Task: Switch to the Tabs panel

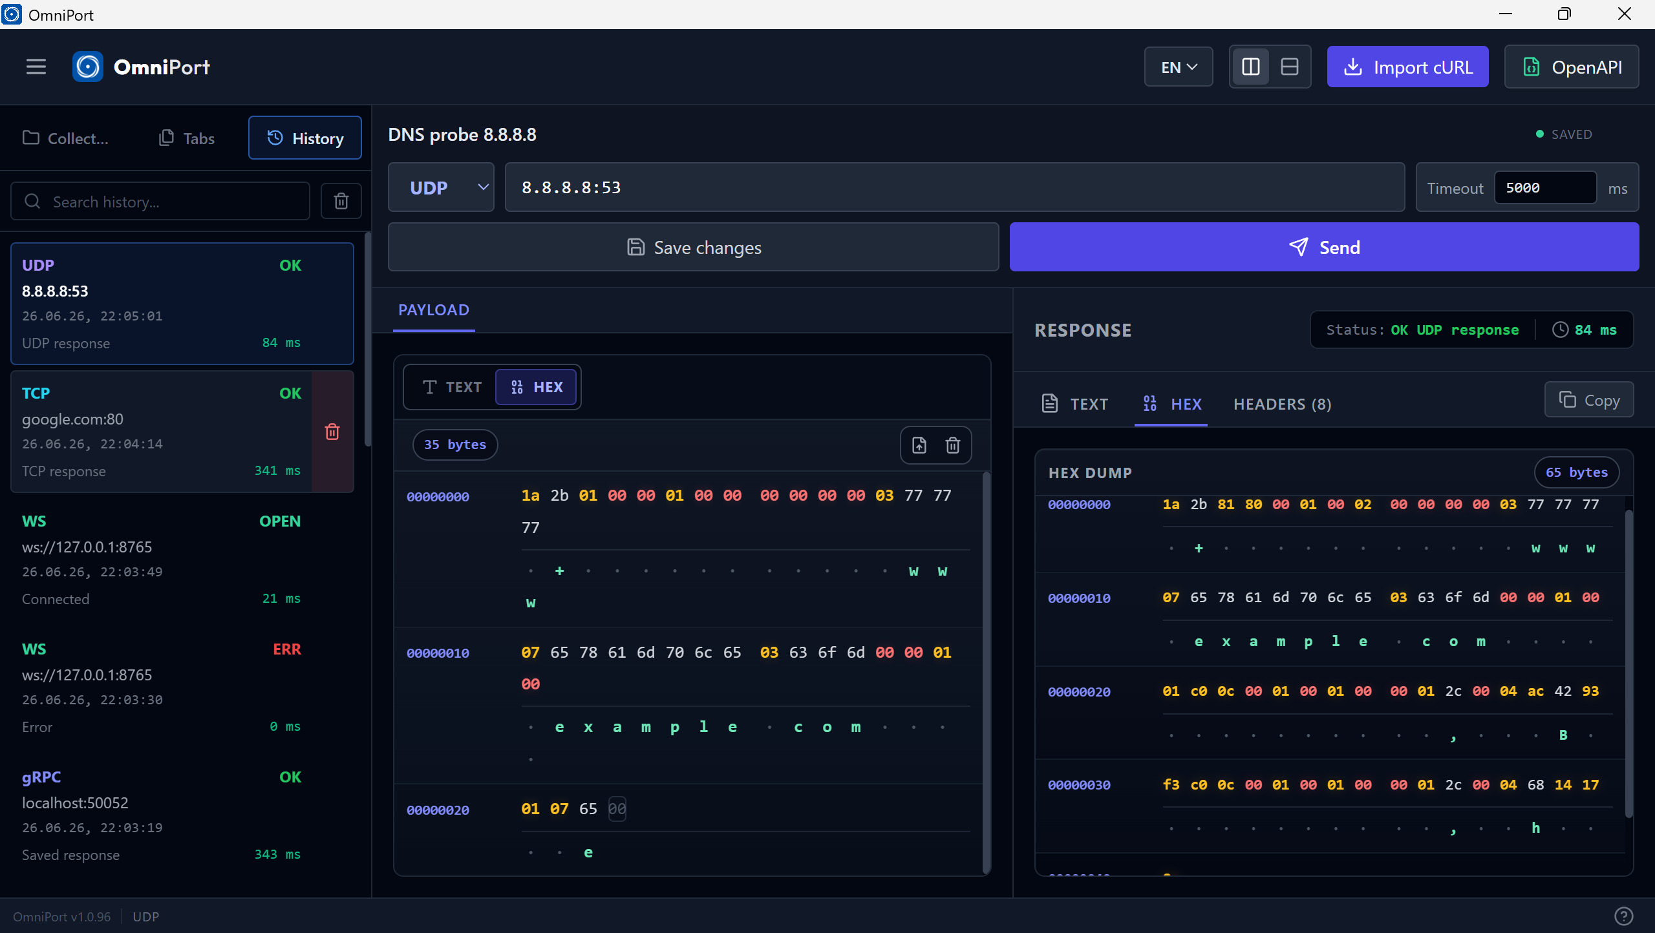Action: click(x=186, y=138)
